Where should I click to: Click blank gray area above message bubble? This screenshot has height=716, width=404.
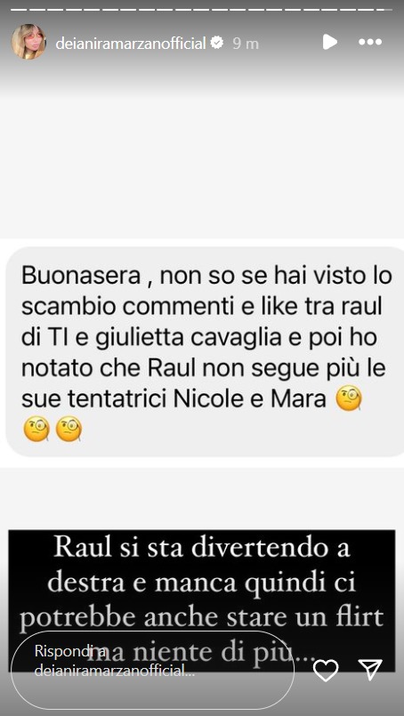[x=202, y=169]
